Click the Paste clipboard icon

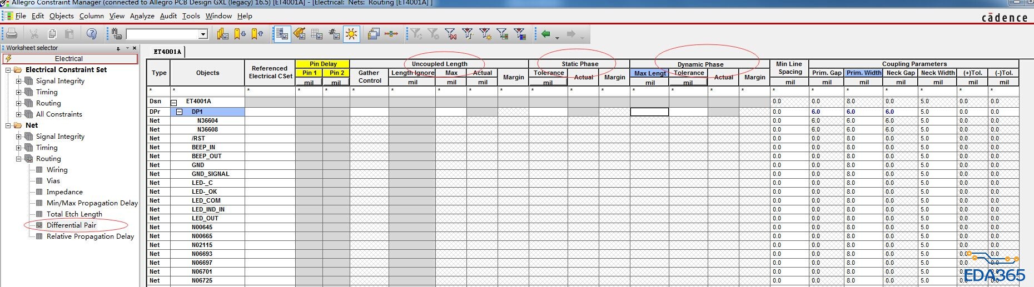69,34
